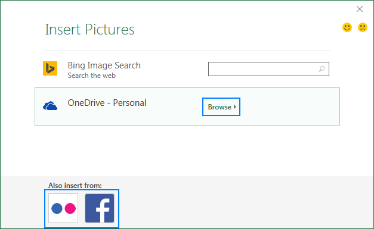Click the OneDrive - Personal label

107,103
